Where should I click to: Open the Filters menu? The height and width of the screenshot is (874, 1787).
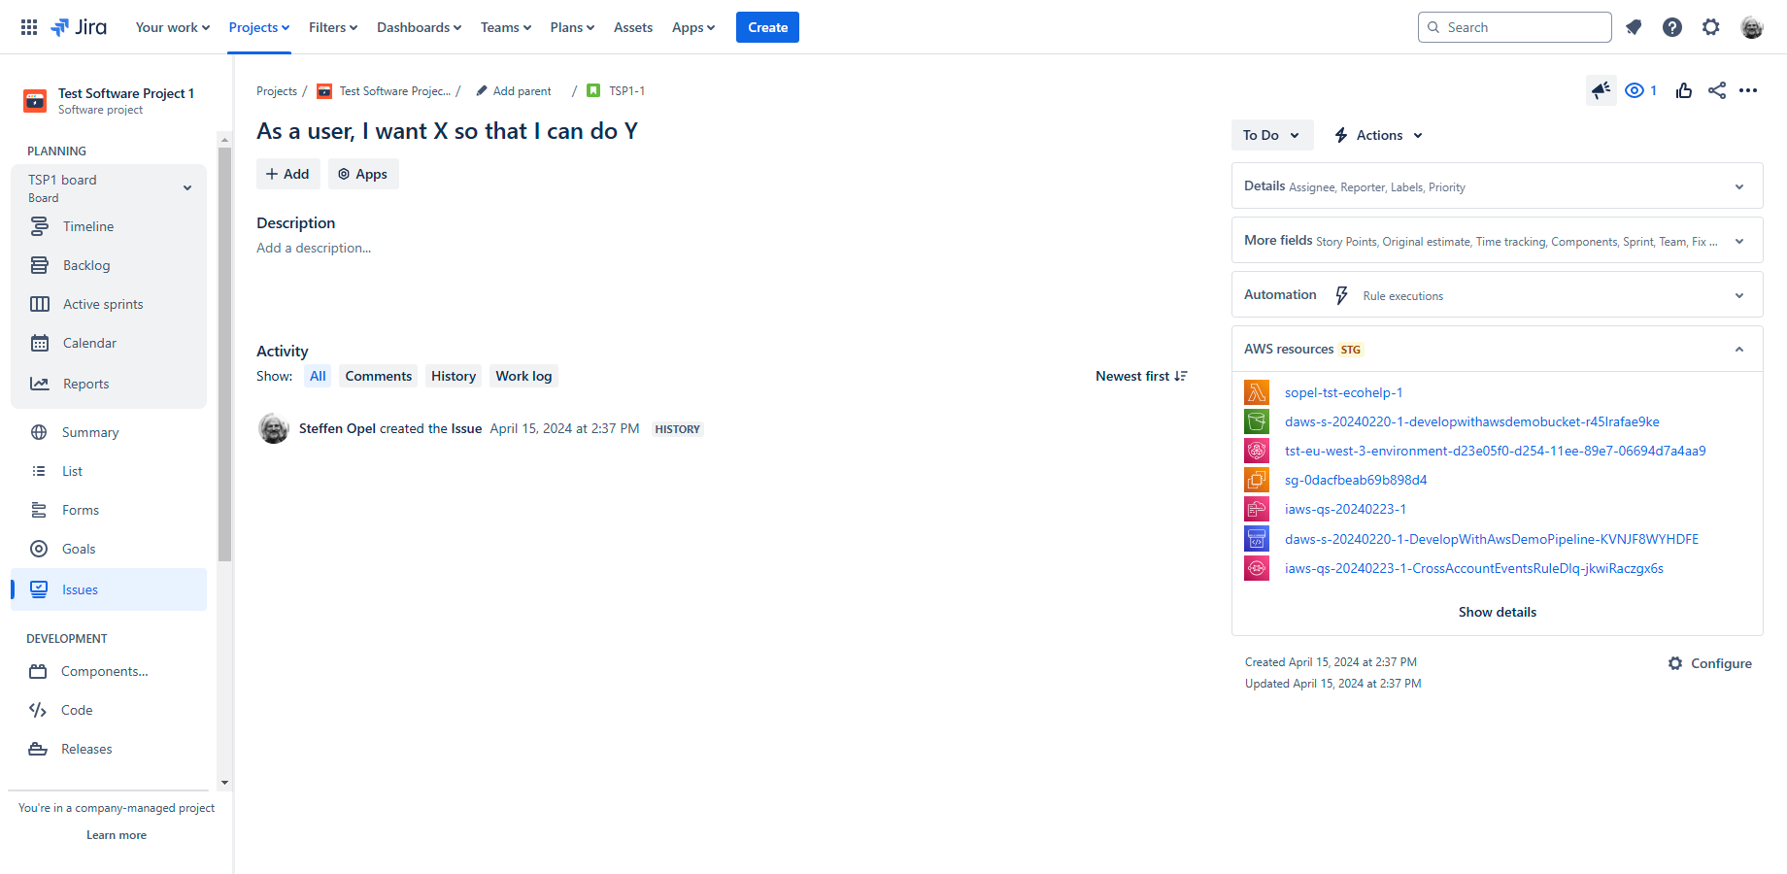point(333,27)
